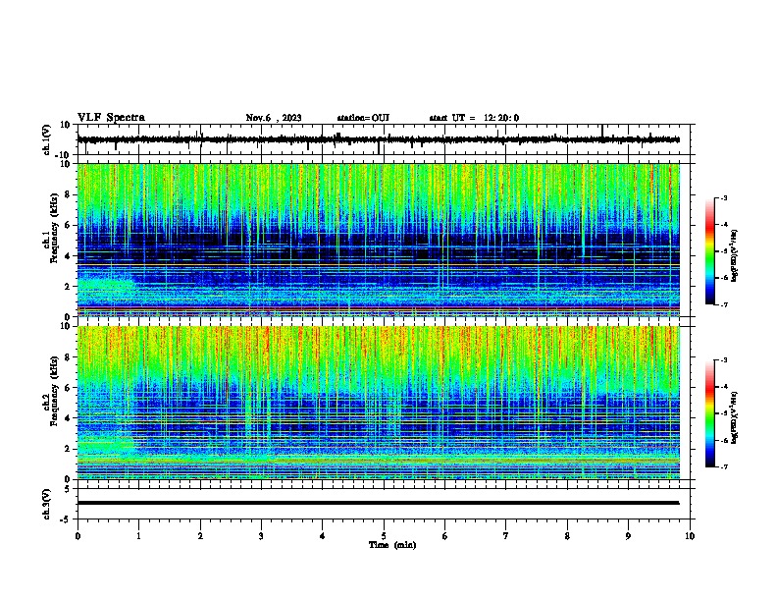The image size is (777, 601).
Task: Click the flat ch.3 voltage trace line
Action: (378, 503)
